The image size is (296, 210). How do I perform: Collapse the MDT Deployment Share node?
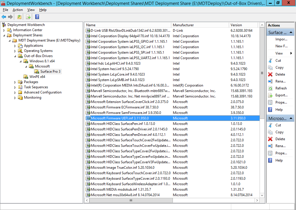(10, 40)
